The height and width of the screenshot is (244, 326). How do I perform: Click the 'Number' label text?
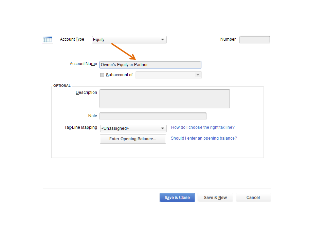(228, 39)
